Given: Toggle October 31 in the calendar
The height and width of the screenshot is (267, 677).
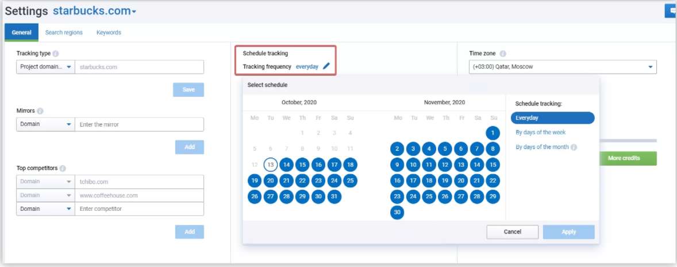Looking at the screenshot, I should point(334,197).
